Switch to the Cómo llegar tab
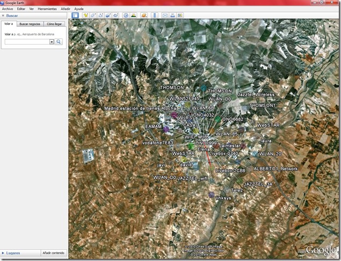341x261 pixels. (54, 24)
